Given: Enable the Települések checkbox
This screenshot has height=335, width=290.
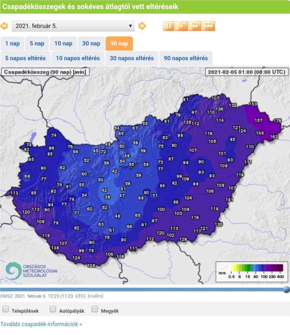Looking at the screenshot, I should pos(6,309).
